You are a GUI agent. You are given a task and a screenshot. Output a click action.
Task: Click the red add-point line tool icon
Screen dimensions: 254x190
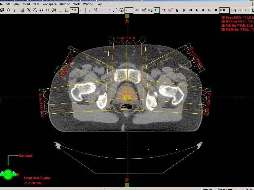[164, 10]
